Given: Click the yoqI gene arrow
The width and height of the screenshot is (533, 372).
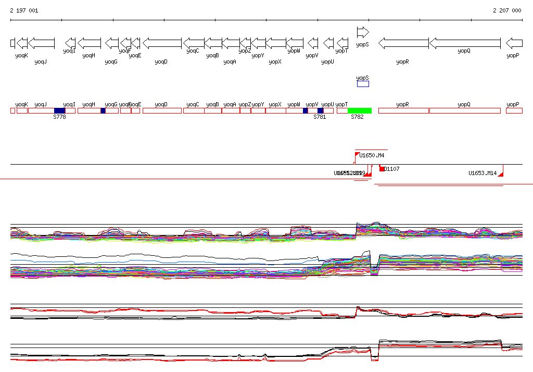Looking at the screenshot, I should click(70, 43).
